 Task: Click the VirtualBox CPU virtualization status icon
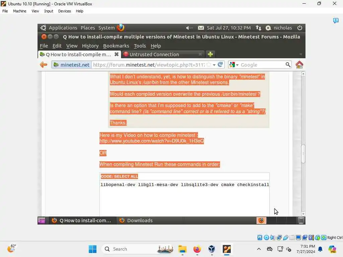(311, 238)
